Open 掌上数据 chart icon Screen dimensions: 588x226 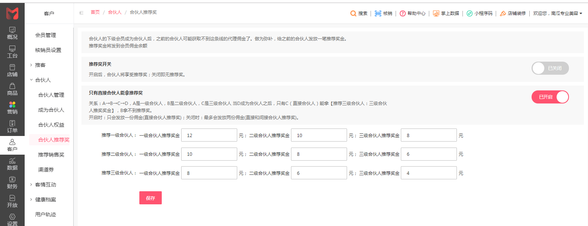point(436,13)
